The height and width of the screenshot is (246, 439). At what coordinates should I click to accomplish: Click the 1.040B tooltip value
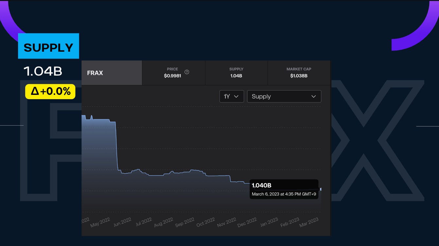261,185
